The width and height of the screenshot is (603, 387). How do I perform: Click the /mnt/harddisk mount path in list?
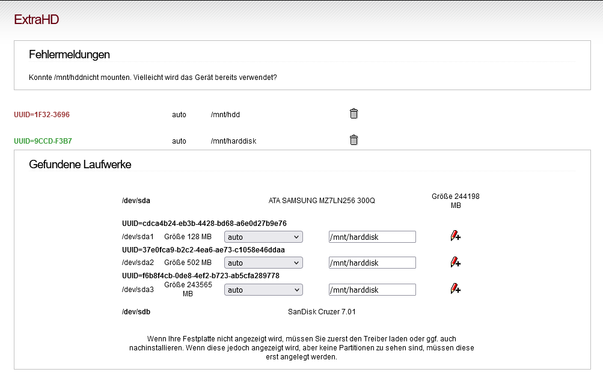tap(233, 141)
